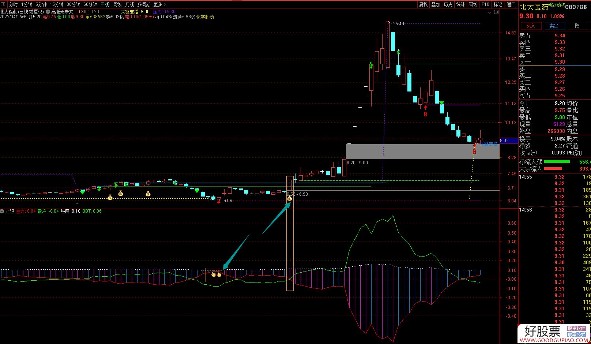This screenshot has height=344, width=591.
Task: Click the money bag icon near 6.55 label
Action: tap(289, 198)
